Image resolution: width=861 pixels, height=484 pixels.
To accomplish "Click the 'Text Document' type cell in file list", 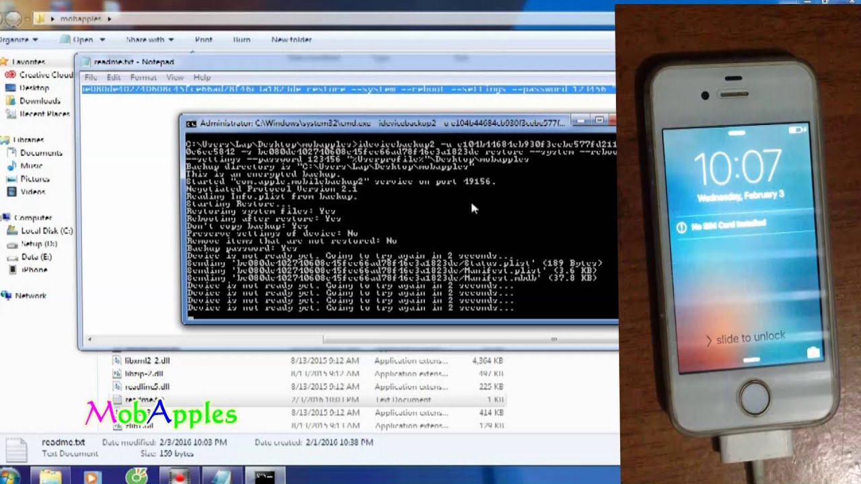I will (402, 400).
